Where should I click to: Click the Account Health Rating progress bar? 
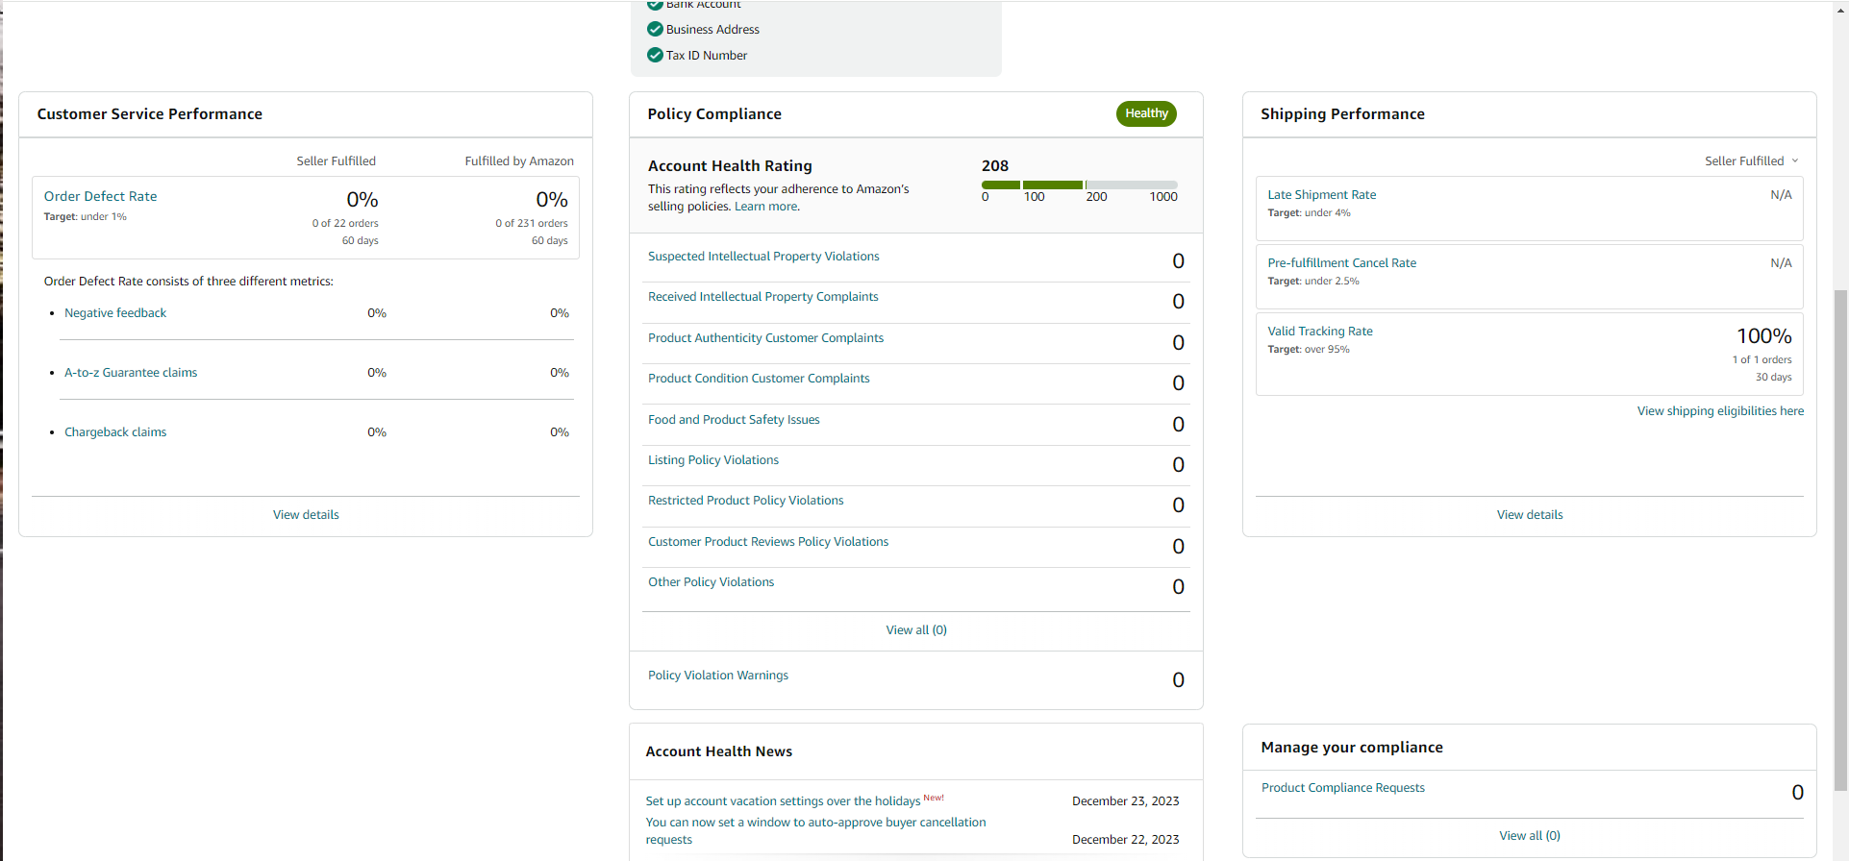point(1079,184)
